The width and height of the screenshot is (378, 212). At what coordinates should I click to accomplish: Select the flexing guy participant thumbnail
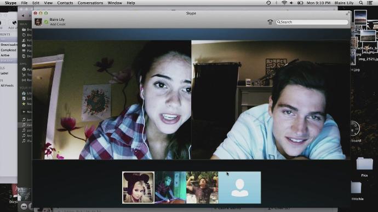tap(202, 187)
